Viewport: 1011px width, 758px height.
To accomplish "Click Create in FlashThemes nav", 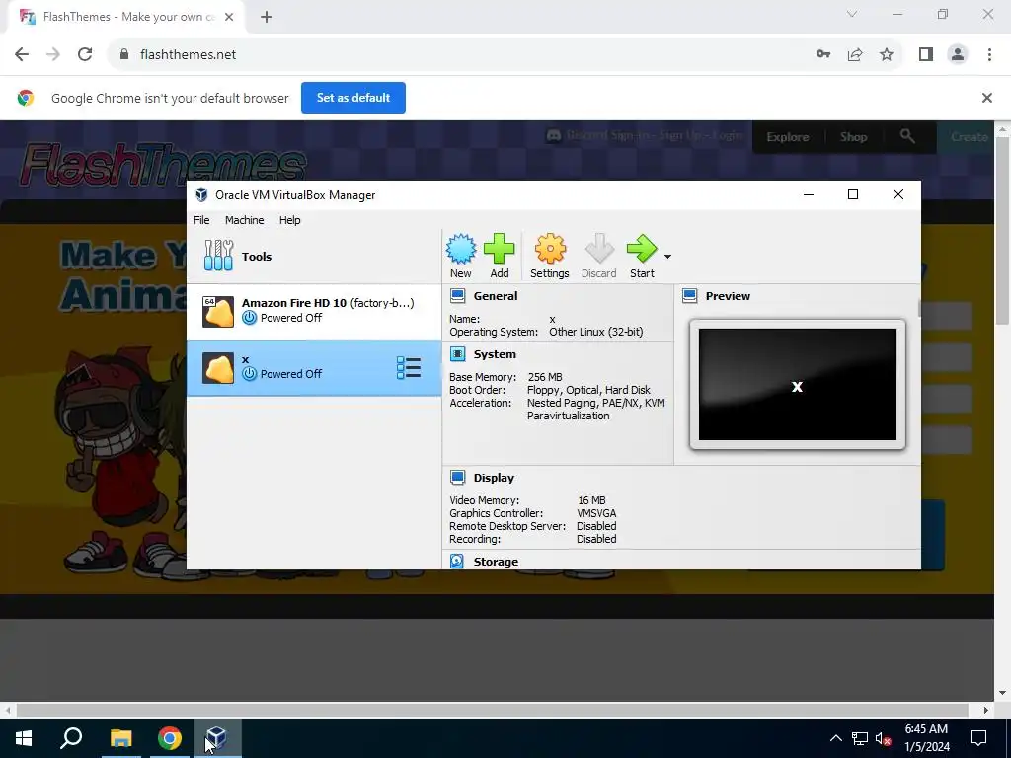I will (970, 137).
